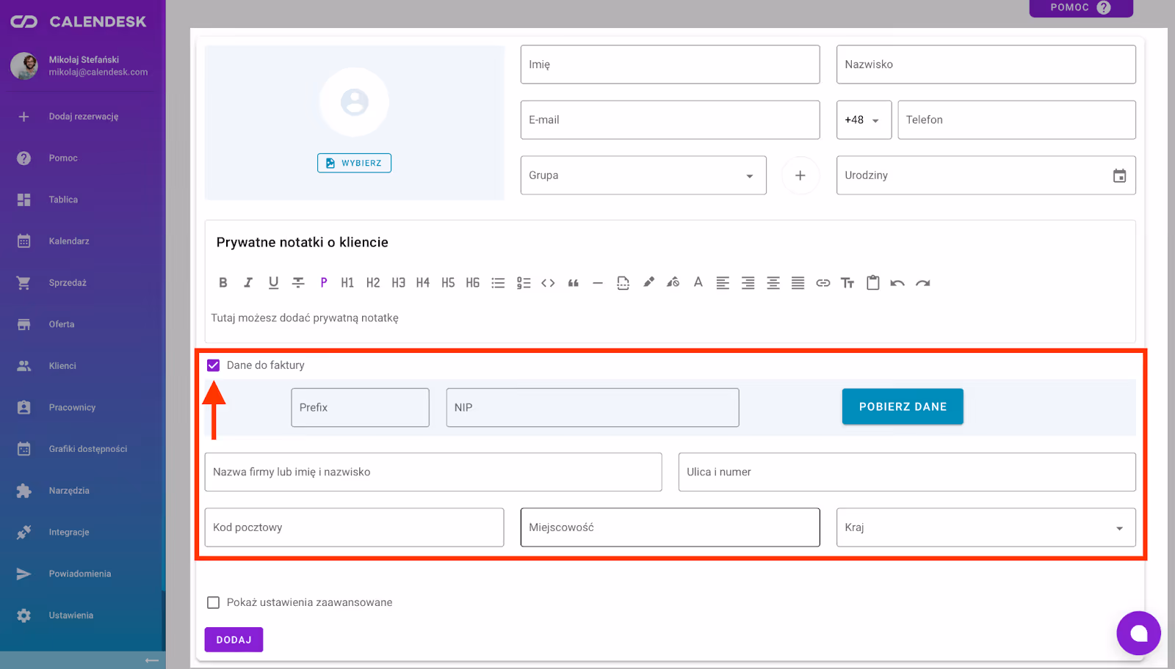This screenshot has width=1175, height=669.
Task: Click the insert link icon
Action: (x=822, y=283)
